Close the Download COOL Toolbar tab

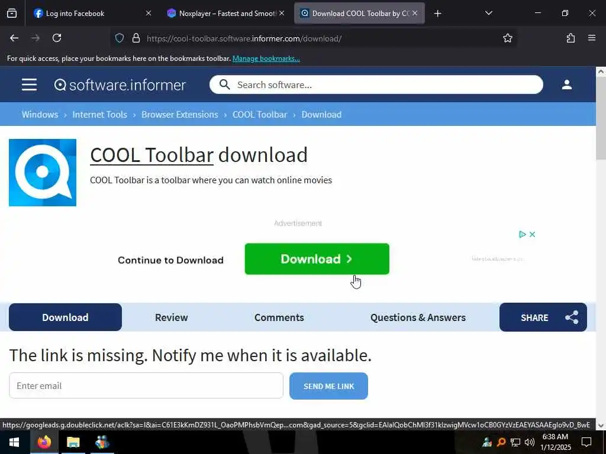[x=415, y=14]
